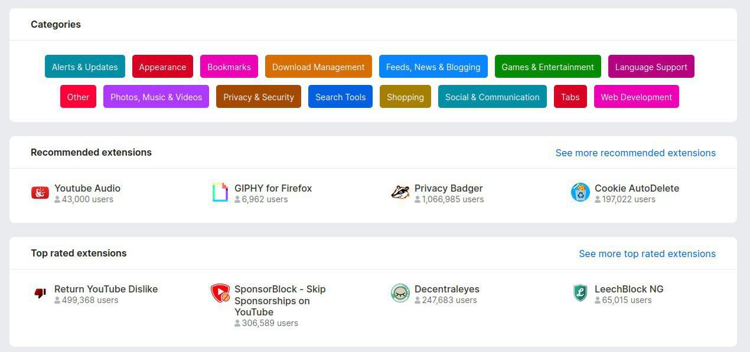The image size is (750, 352).
Task: Click the Privacy Badger badger icon
Action: [400, 193]
